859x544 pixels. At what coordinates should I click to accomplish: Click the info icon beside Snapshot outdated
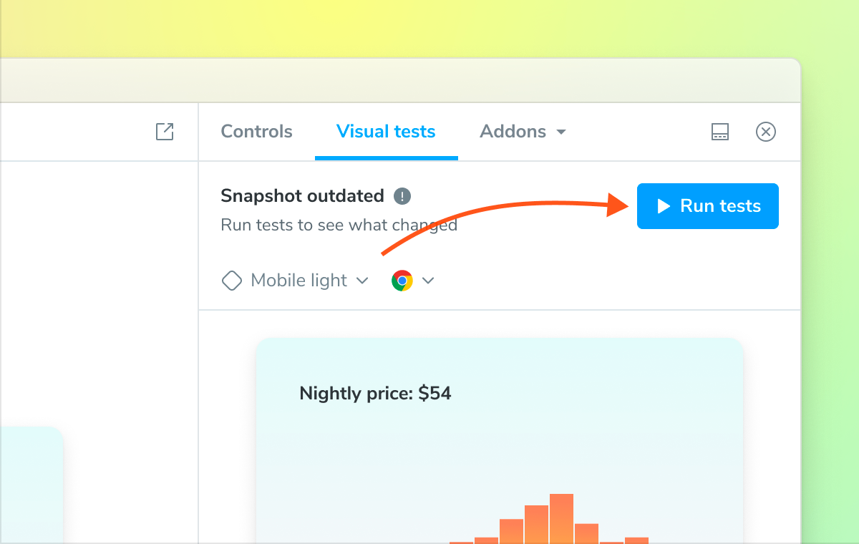click(x=402, y=196)
